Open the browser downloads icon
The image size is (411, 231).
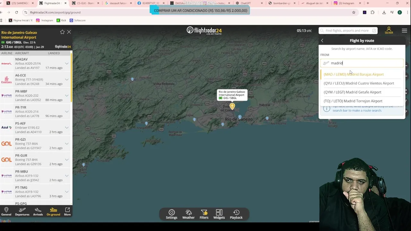point(384,12)
